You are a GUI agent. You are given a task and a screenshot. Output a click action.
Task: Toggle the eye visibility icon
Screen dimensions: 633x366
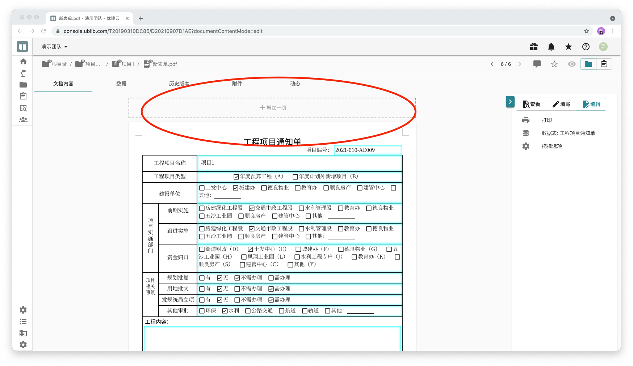[x=571, y=64]
